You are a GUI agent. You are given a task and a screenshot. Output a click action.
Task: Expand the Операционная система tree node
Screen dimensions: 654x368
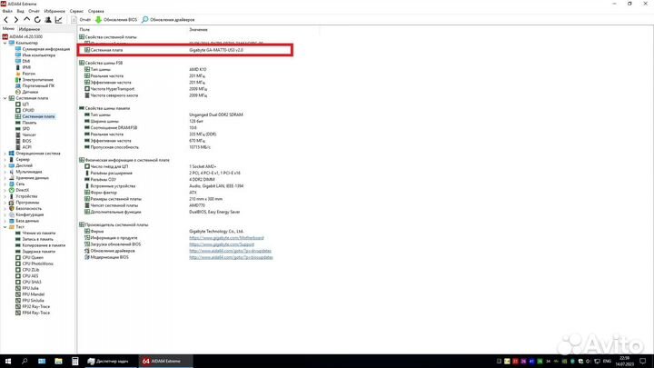(5, 154)
